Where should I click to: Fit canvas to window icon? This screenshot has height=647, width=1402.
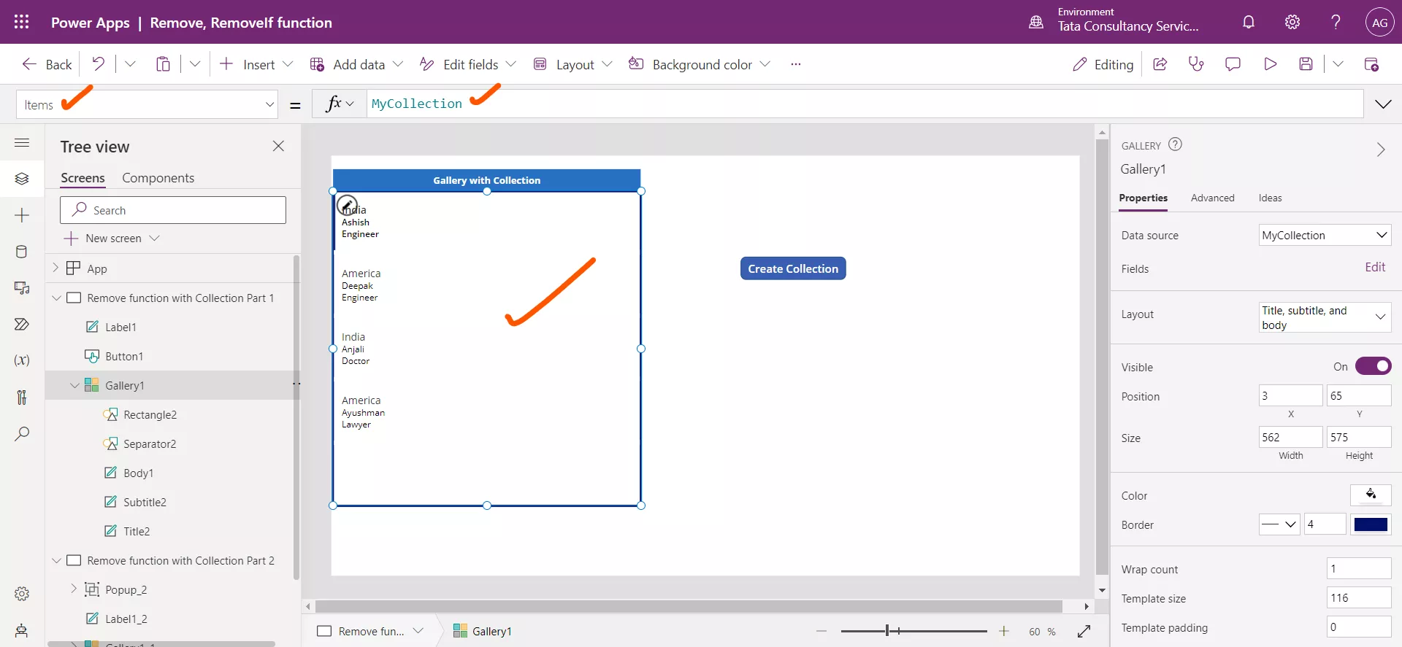coord(1084,631)
